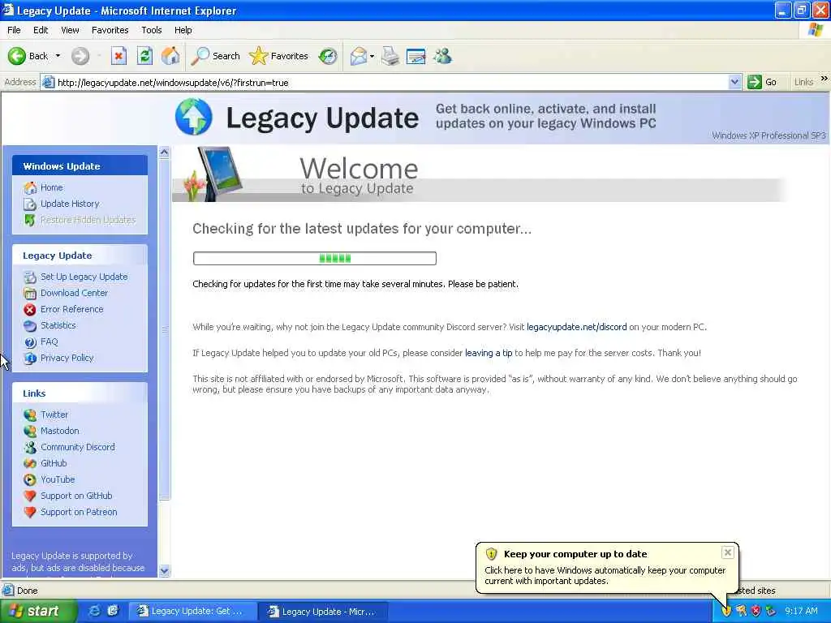
Task: Click the 'leaving a tip' link
Action: (489, 353)
